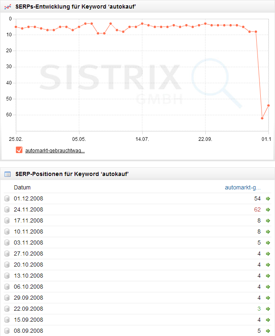The height and width of the screenshot is (336, 275).
Task: Click the last chart data point at position 54
Action: [x=268, y=105]
